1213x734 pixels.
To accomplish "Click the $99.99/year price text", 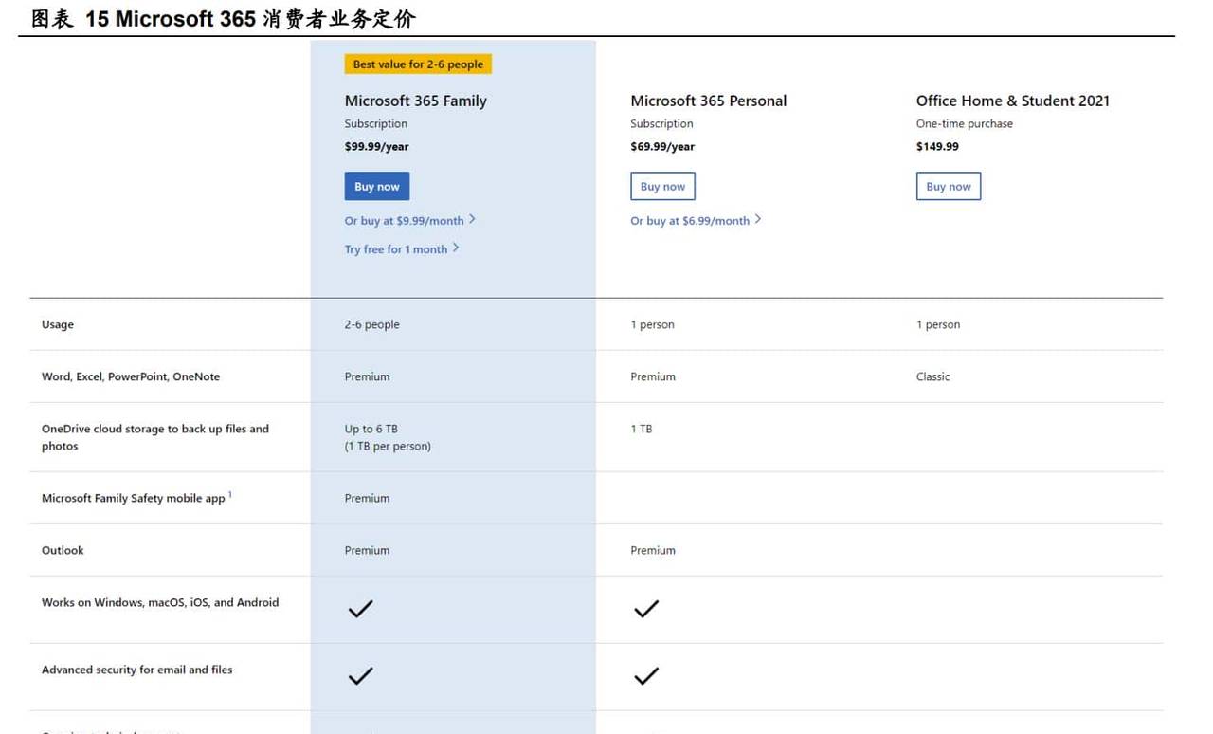I will 376,147.
